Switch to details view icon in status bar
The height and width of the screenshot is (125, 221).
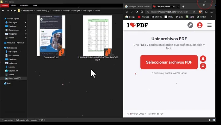coord(209,120)
